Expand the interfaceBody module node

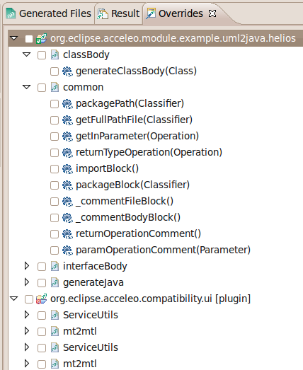click(x=27, y=266)
